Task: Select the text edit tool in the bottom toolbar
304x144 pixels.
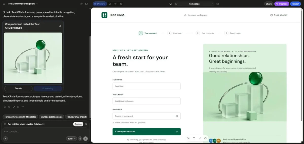Action: coord(194,138)
